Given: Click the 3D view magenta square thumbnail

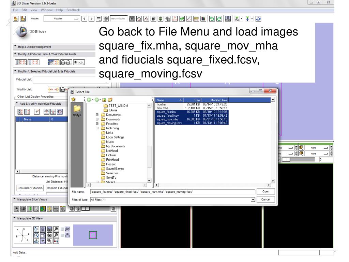Looking at the screenshot, I should [93, 235].
